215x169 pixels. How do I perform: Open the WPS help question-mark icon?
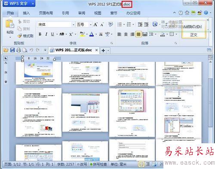(206, 13)
